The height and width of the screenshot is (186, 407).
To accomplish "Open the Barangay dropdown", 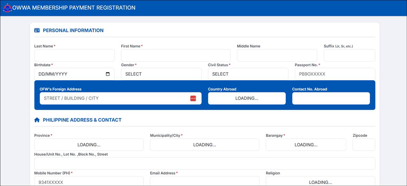I will [x=306, y=145].
